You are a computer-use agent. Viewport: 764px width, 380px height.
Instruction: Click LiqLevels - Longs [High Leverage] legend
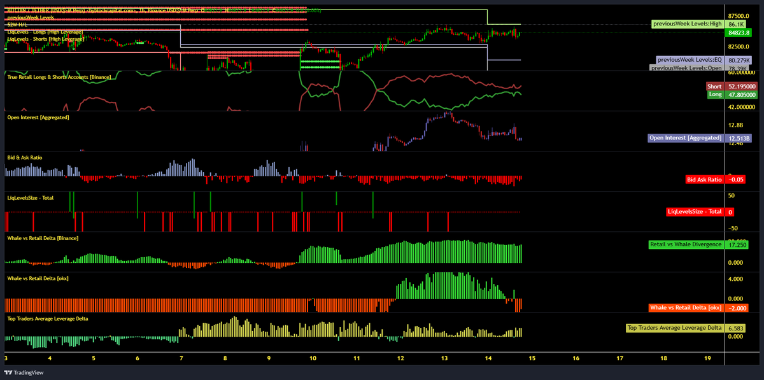(x=45, y=32)
